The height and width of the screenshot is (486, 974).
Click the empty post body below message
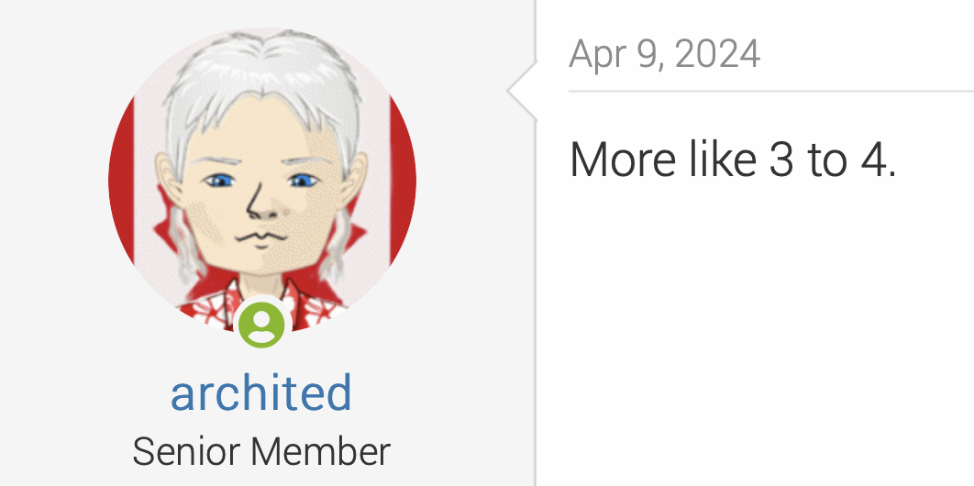755,336
